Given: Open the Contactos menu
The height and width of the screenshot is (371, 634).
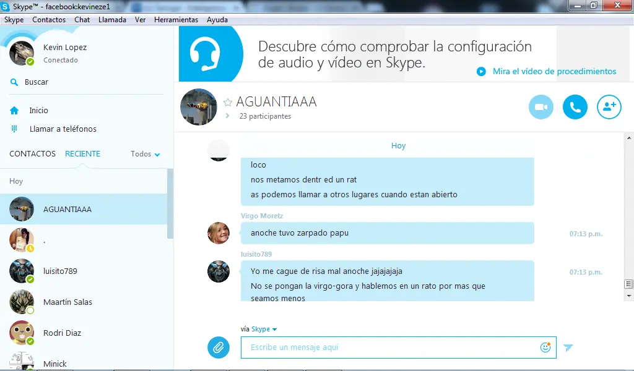Looking at the screenshot, I should pos(49,19).
